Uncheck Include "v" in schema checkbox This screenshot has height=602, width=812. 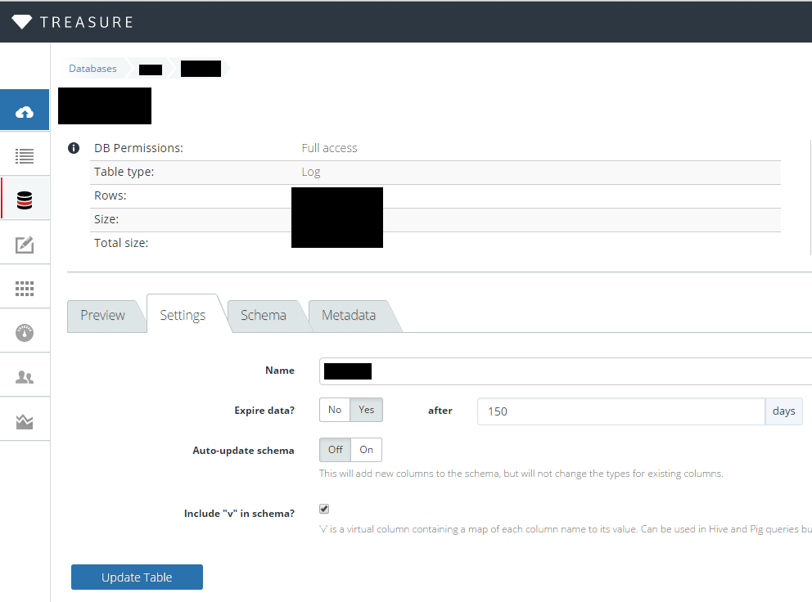coord(324,509)
